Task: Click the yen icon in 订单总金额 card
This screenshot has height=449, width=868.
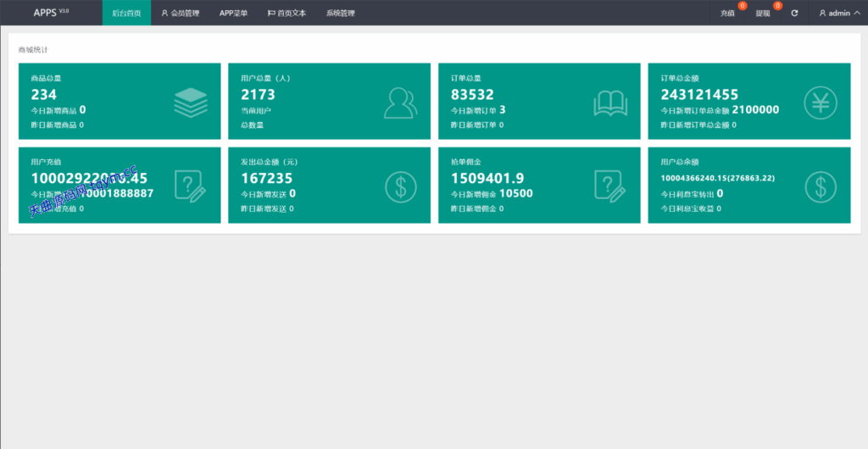Action: point(821,103)
